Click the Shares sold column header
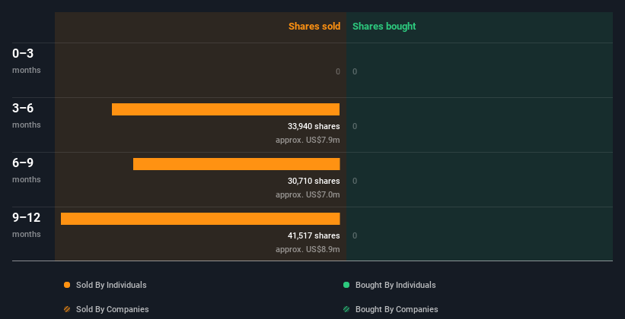This screenshot has height=319, width=625. [314, 27]
